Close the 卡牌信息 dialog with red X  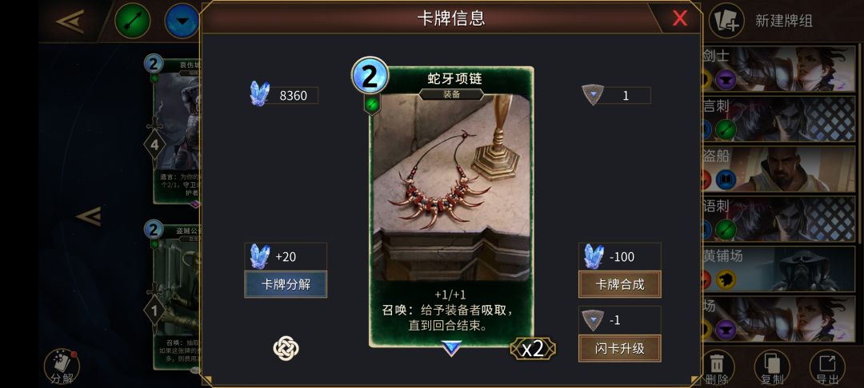coord(679,18)
